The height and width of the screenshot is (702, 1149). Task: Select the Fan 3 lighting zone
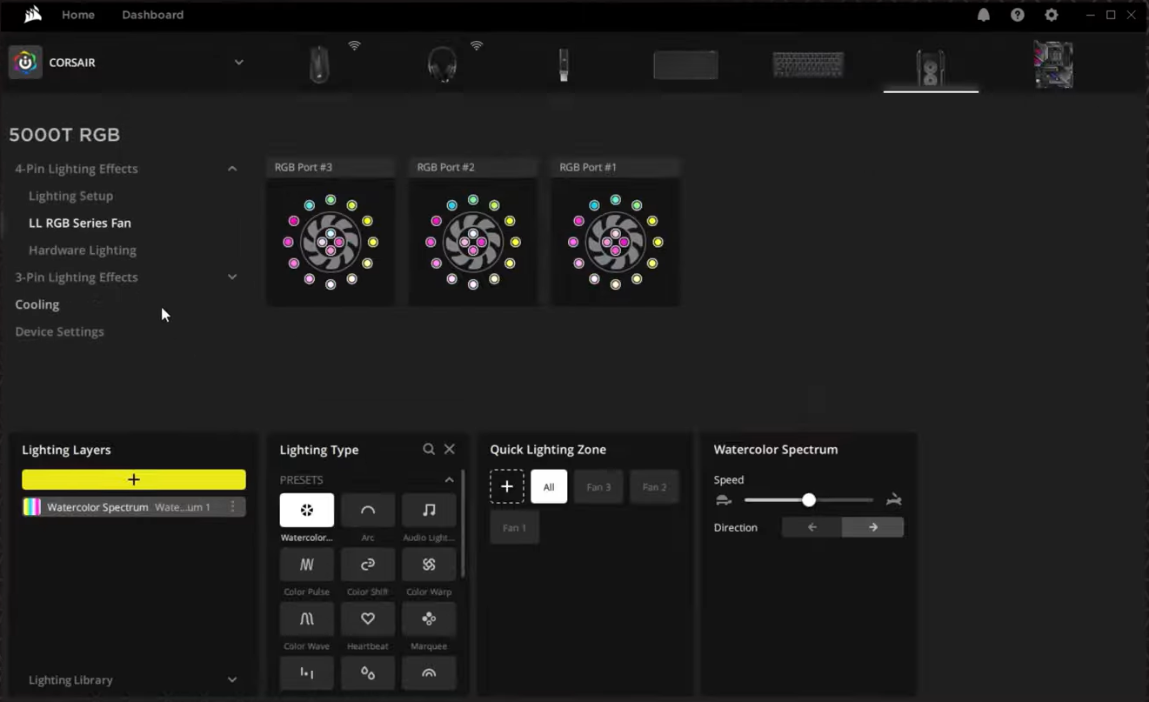(x=598, y=487)
